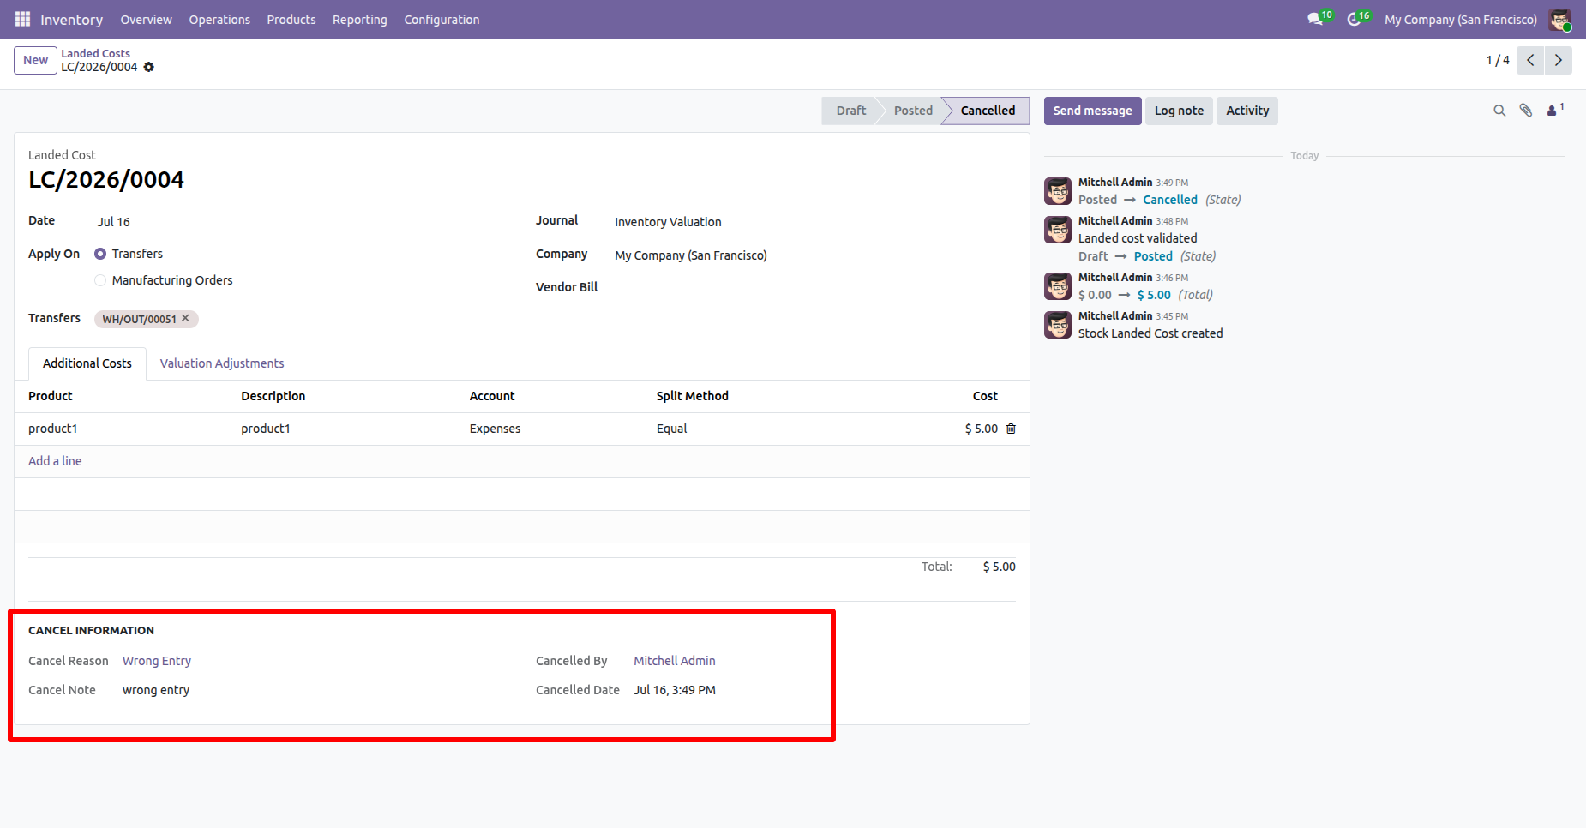
Task: Click the Date field Jul 16
Action: click(114, 222)
